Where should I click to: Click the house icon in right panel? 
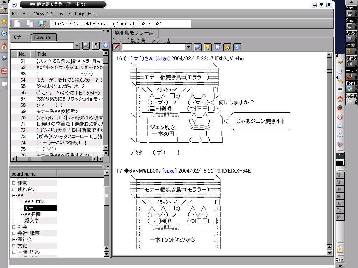click(340, 99)
